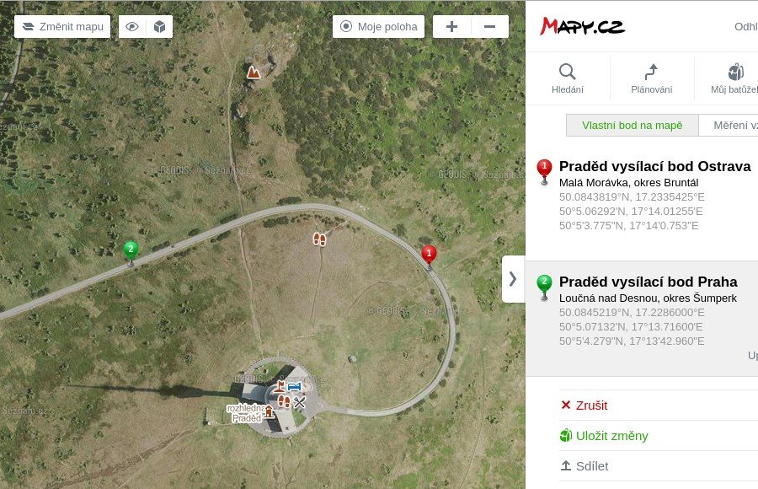Collapse the side panel with chevron arrow
Image resolution: width=758 pixels, height=489 pixels.
[513, 279]
